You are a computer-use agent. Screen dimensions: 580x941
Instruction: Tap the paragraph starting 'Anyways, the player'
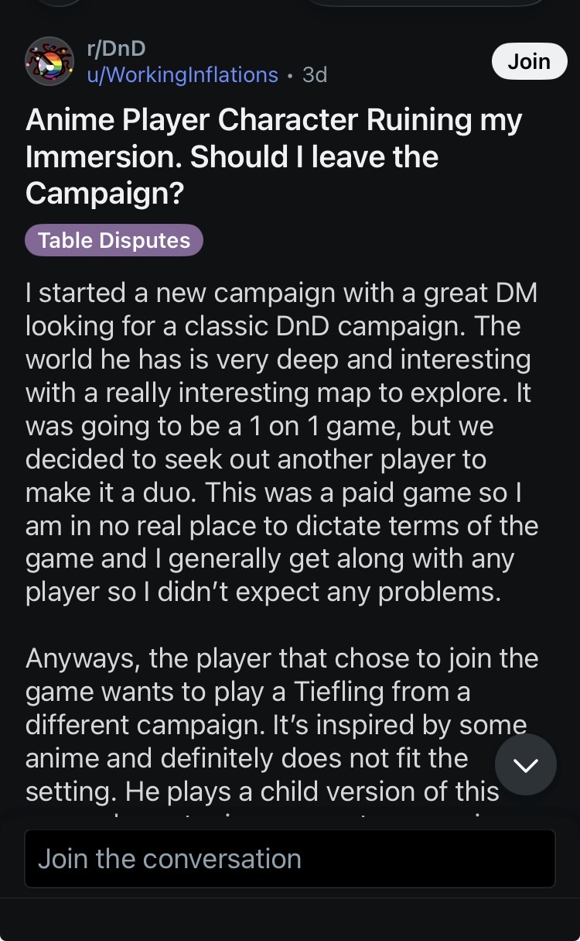tap(282, 724)
